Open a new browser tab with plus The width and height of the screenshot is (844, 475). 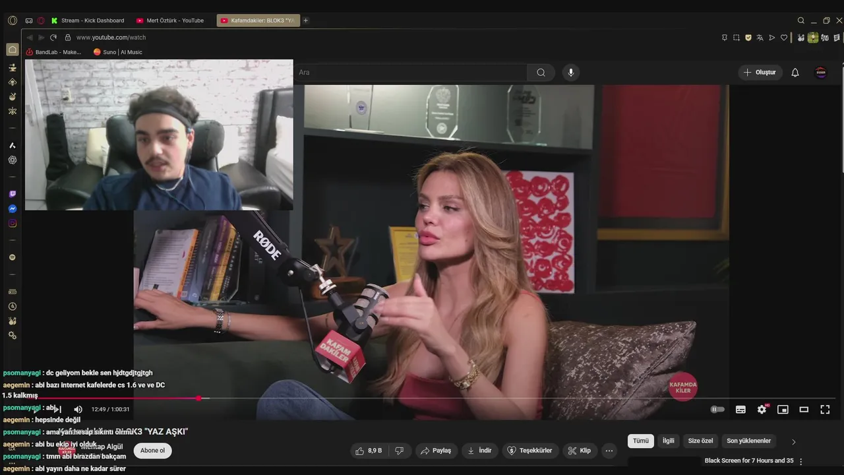pyautogui.click(x=305, y=20)
